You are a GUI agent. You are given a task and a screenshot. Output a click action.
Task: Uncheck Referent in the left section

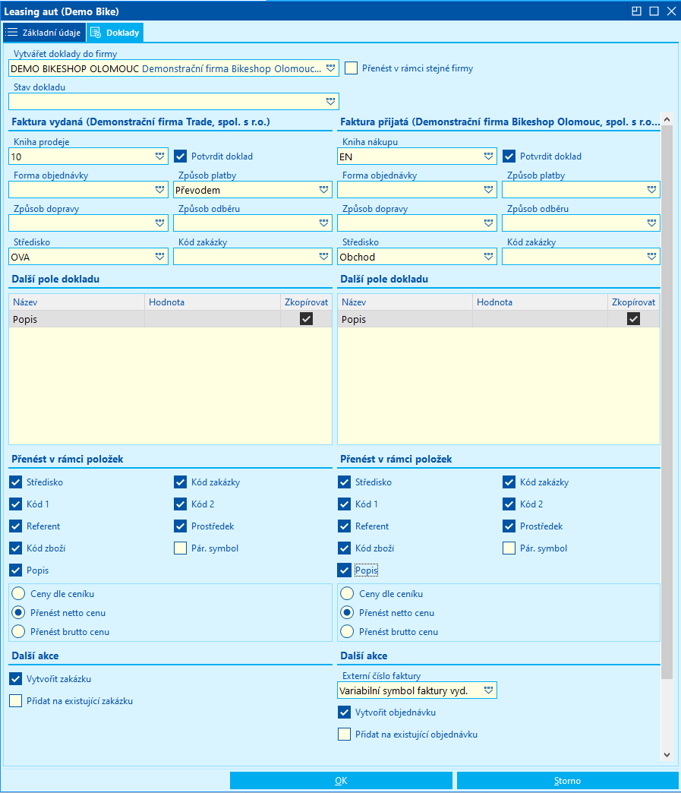(x=16, y=526)
